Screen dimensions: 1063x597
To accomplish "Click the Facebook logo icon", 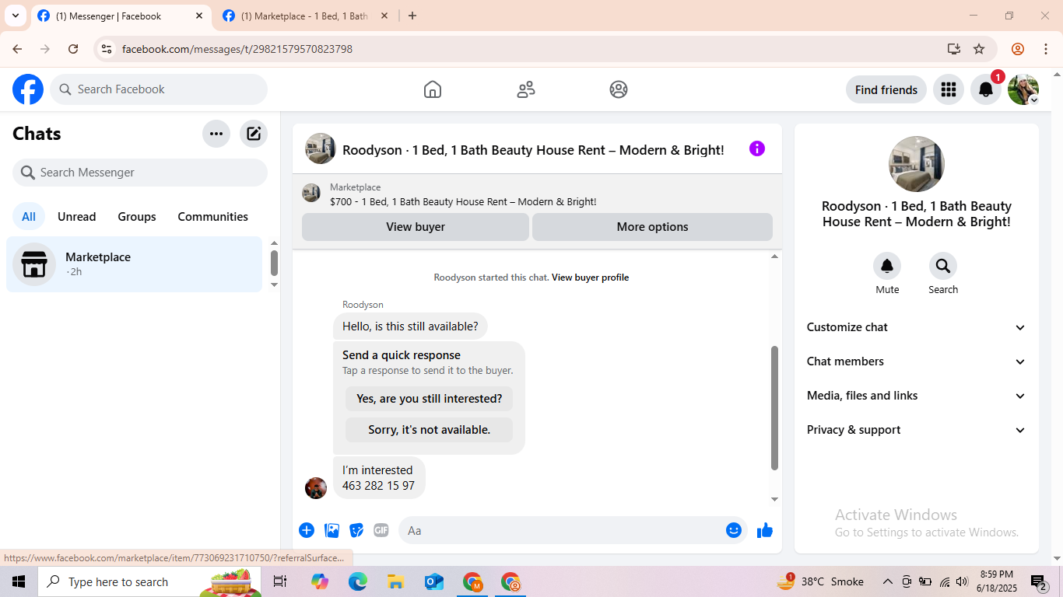I will [28, 89].
